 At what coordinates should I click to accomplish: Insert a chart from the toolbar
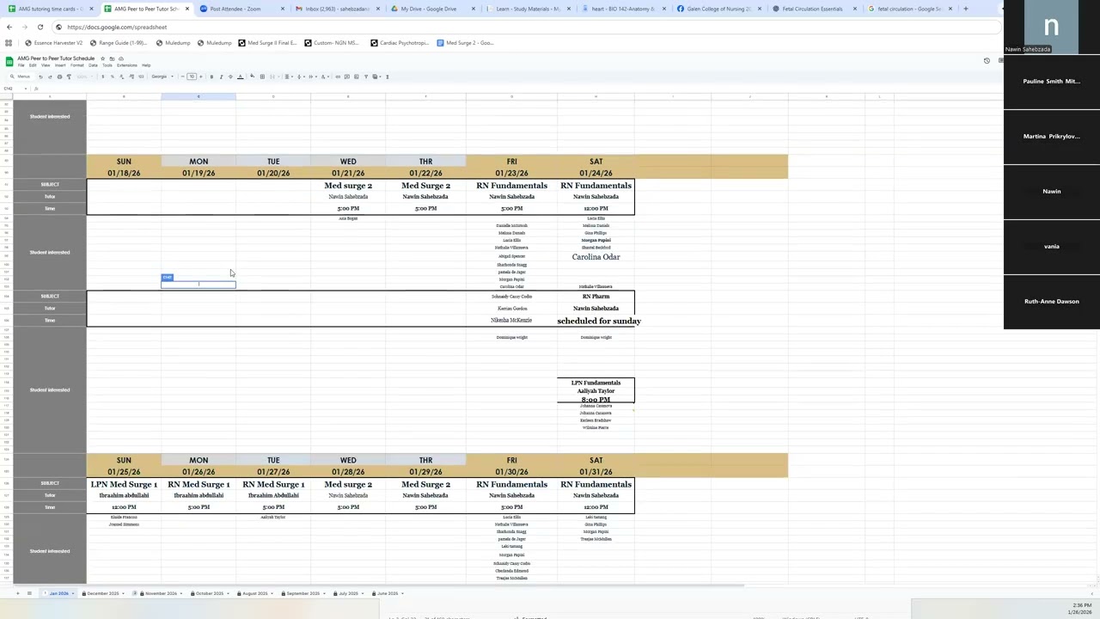355,77
